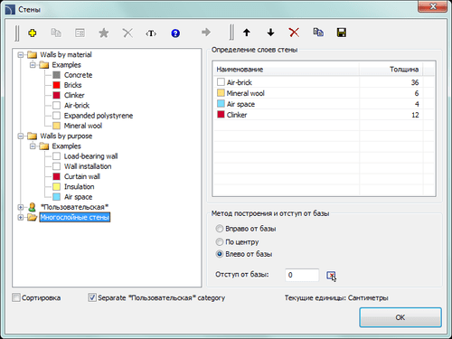Select the Curtain wall item
This screenshot has width=452, height=339.
[82, 176]
